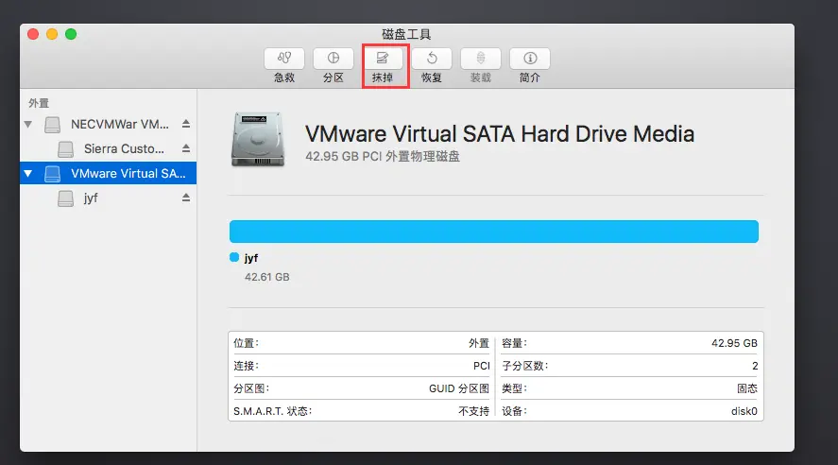Click the 磁盘工具 window title

pyautogui.click(x=406, y=34)
